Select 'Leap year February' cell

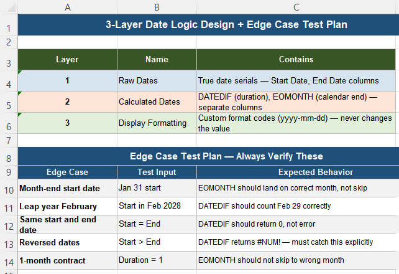(68, 206)
